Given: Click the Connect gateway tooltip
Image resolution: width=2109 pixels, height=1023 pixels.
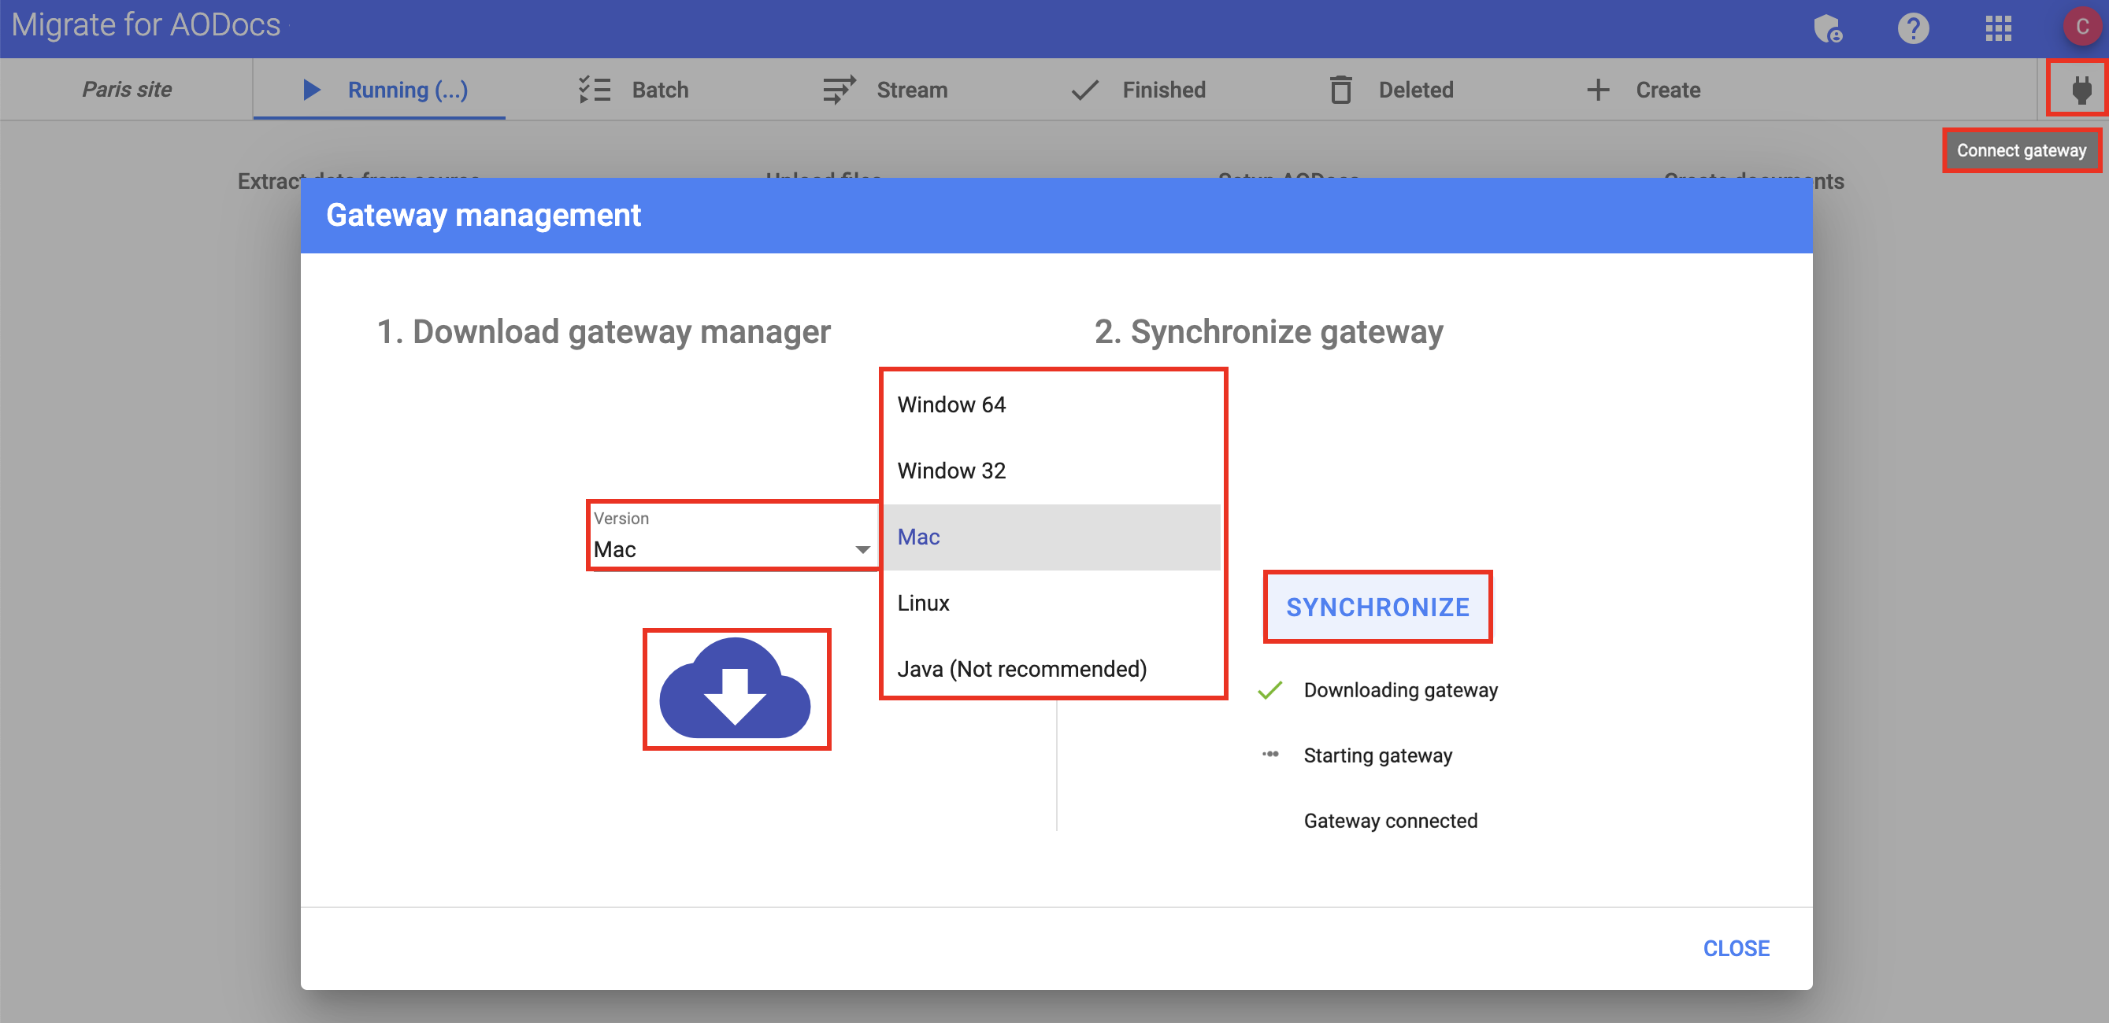Looking at the screenshot, I should point(2021,150).
